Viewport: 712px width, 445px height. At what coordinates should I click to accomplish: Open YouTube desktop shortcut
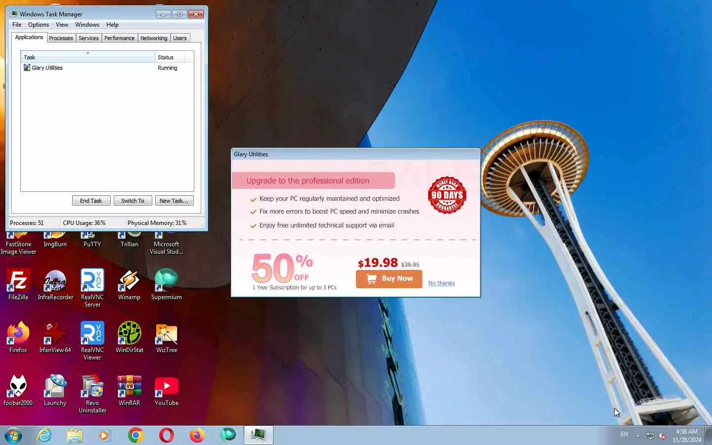coord(167,390)
